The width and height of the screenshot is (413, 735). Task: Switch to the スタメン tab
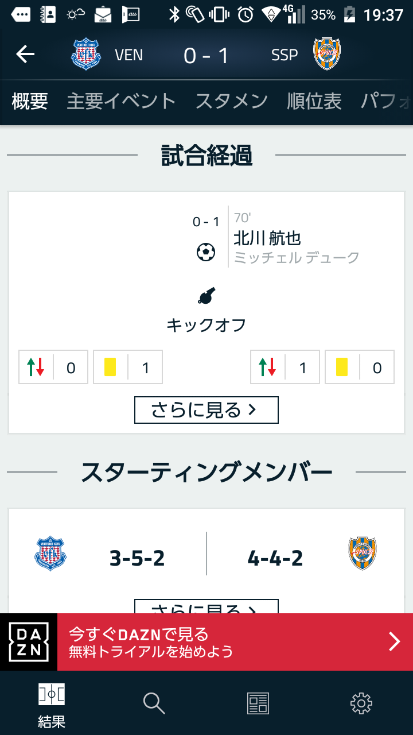click(x=231, y=102)
